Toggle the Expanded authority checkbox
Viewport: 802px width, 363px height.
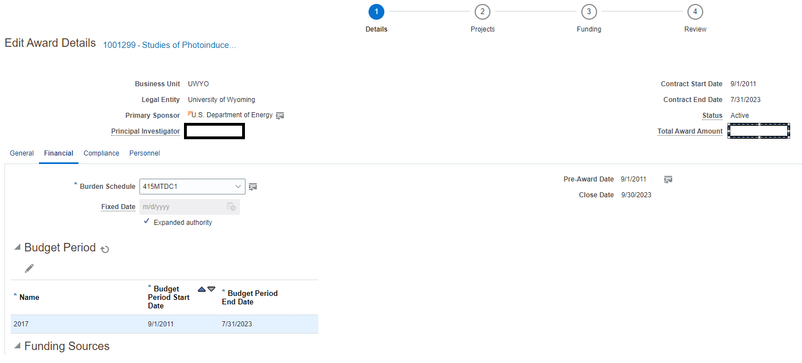click(147, 222)
